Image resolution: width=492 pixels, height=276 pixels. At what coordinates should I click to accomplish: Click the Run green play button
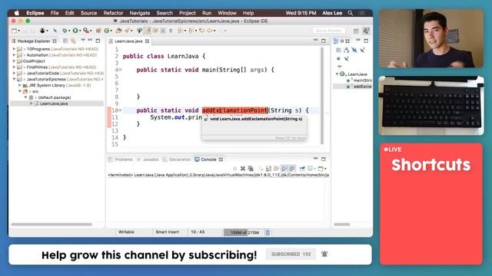75,31
